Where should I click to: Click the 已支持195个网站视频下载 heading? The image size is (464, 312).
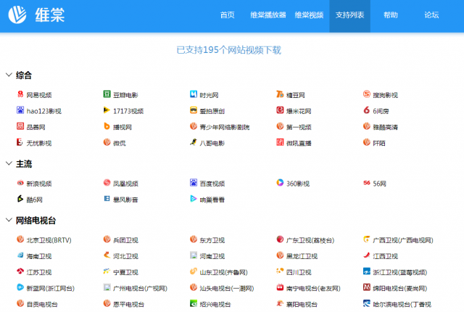[229, 50]
